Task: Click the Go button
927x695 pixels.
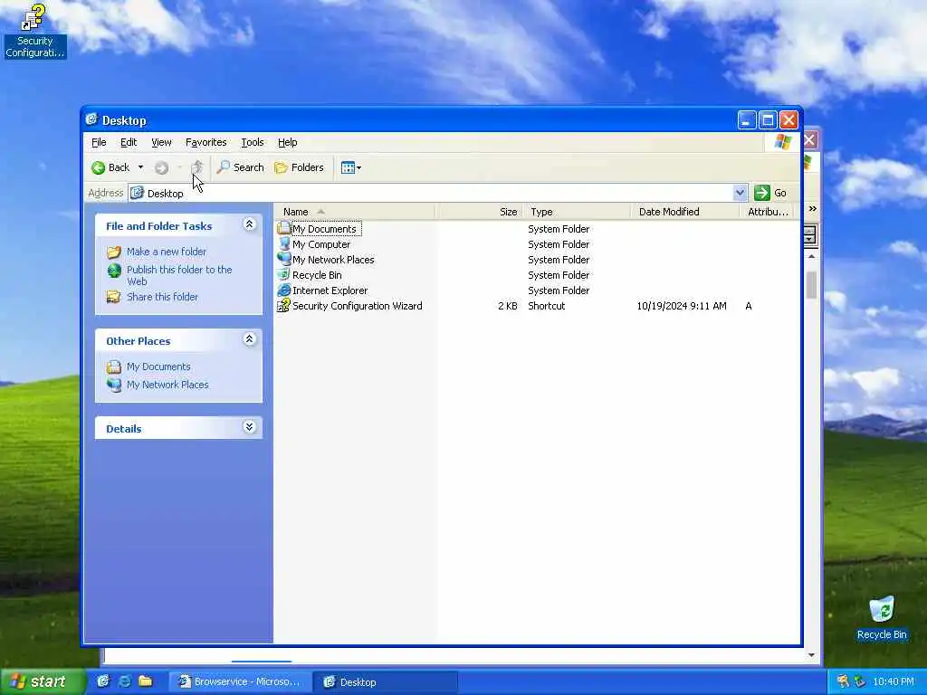Action: 770,193
